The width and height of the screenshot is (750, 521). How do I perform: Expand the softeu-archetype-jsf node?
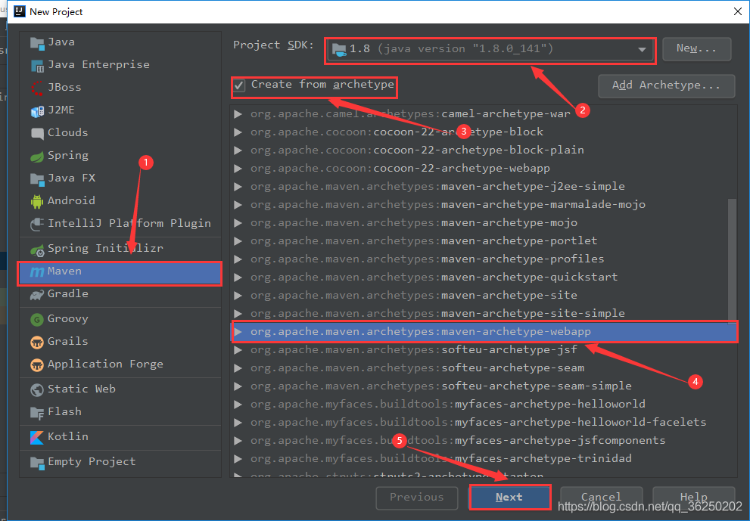coord(238,350)
